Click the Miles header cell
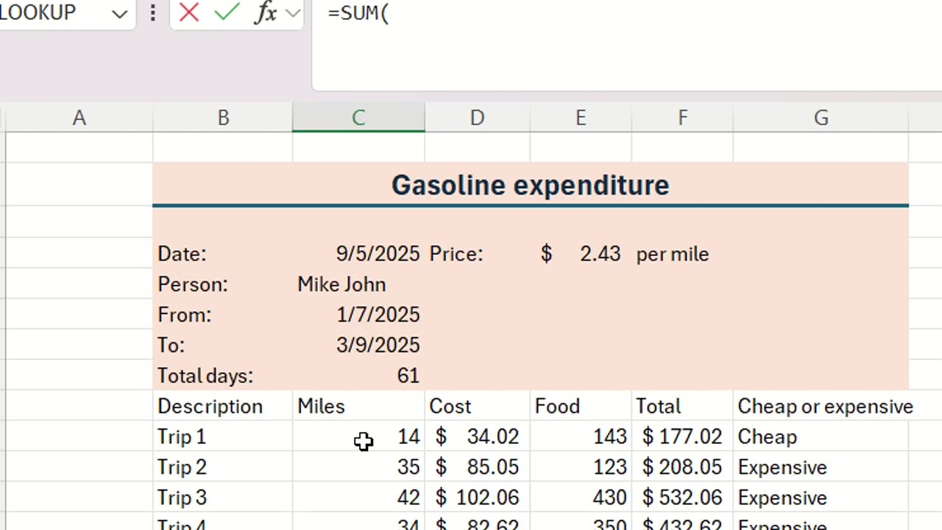 [x=358, y=406]
